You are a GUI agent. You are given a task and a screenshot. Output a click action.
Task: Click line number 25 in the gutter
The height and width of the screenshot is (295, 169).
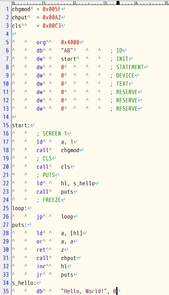coord(6,208)
